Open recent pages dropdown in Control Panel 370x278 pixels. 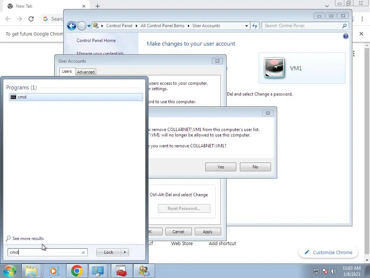[x=89, y=26]
